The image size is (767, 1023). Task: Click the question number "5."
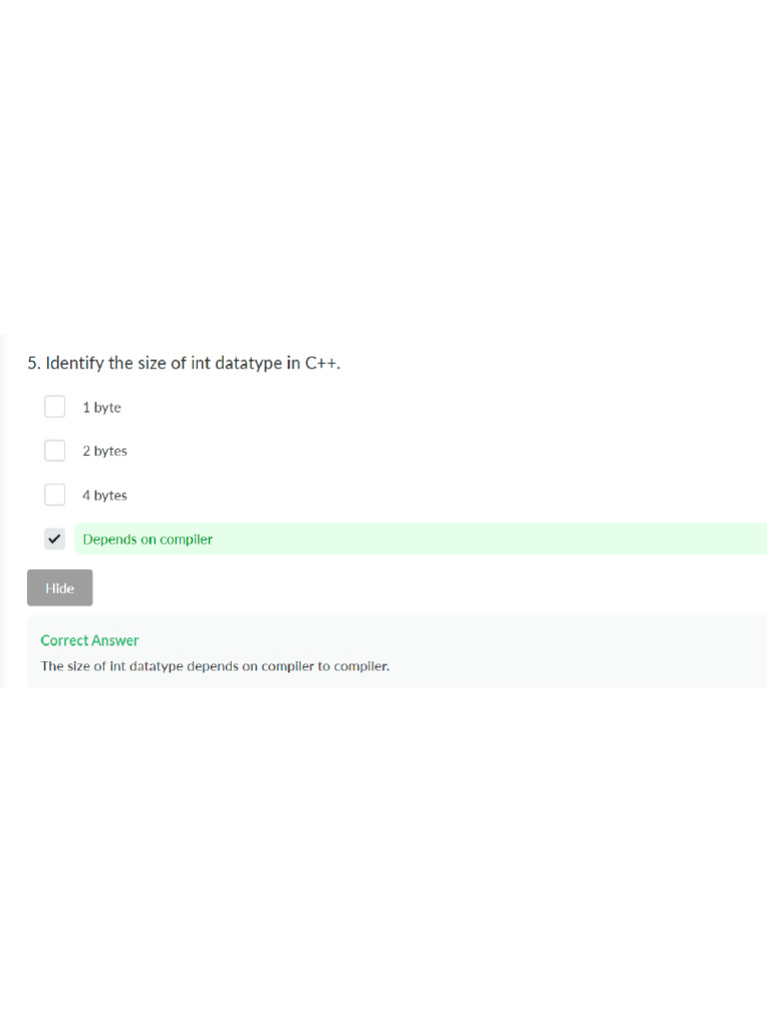coord(34,364)
